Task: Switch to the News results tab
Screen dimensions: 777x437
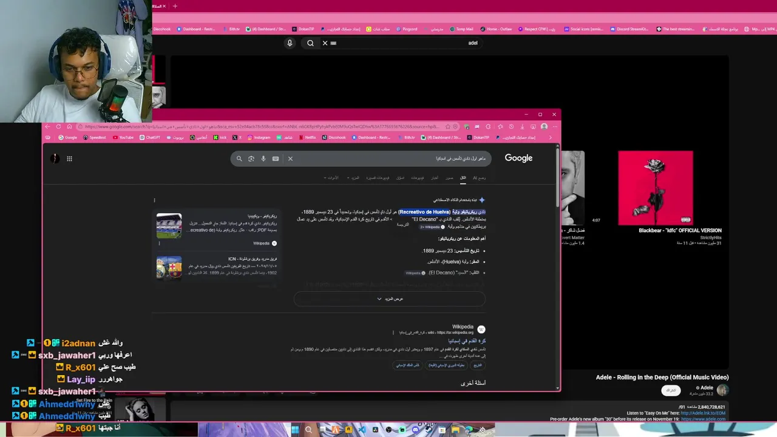Action: click(435, 178)
